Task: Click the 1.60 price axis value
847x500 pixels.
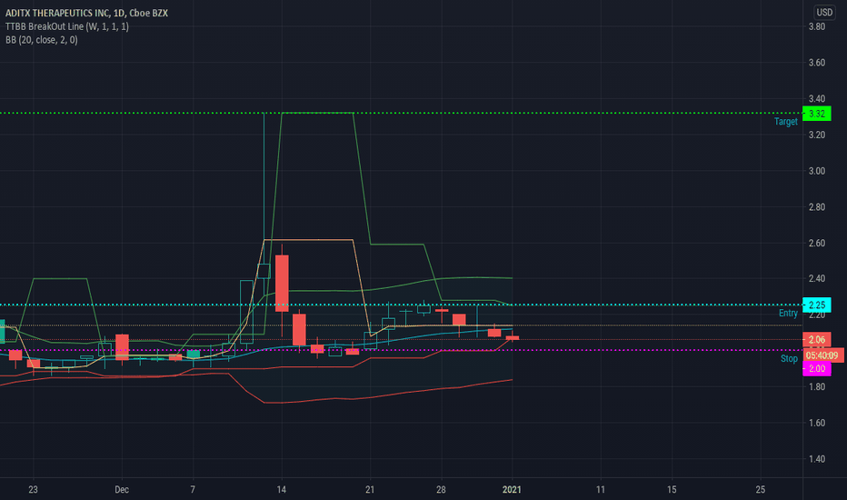Action: coord(817,423)
